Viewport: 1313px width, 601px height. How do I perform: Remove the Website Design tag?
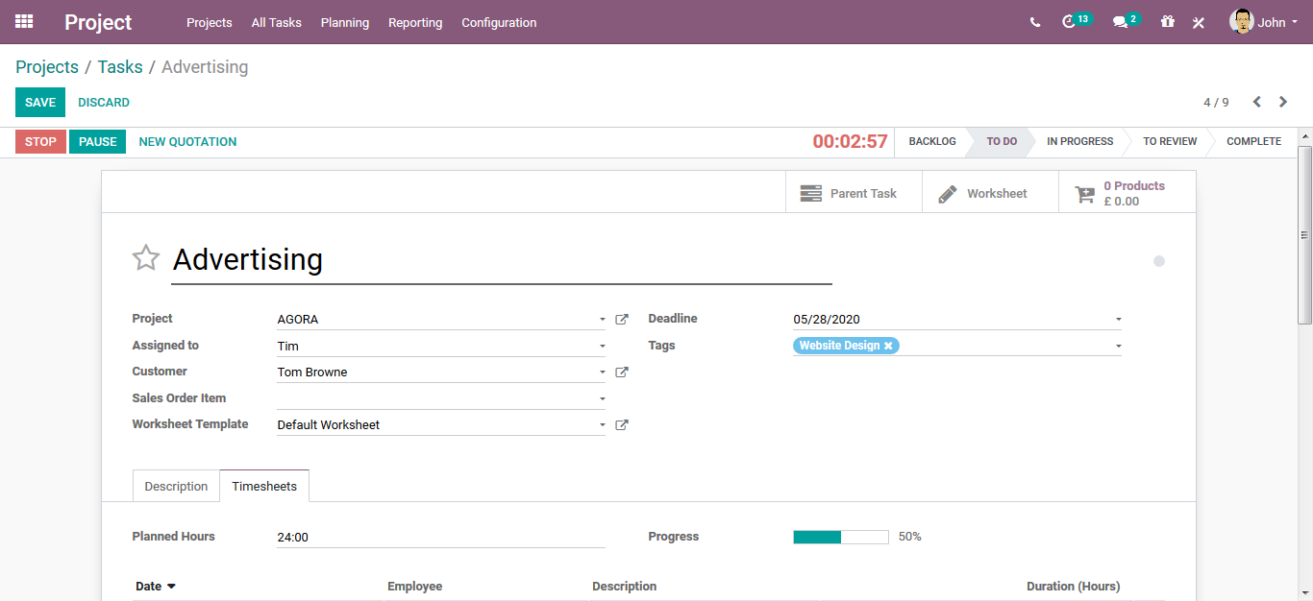pyautogui.click(x=888, y=346)
